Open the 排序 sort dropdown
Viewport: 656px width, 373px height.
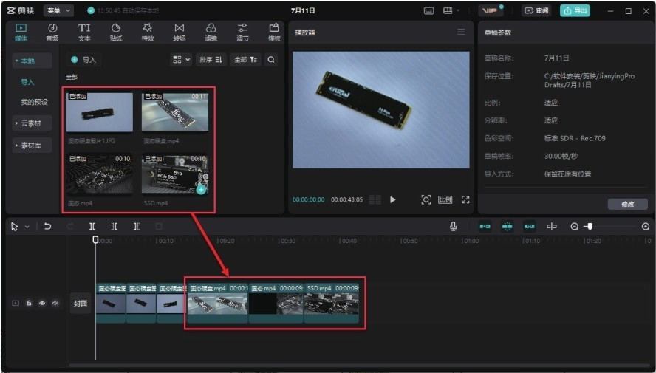[211, 60]
